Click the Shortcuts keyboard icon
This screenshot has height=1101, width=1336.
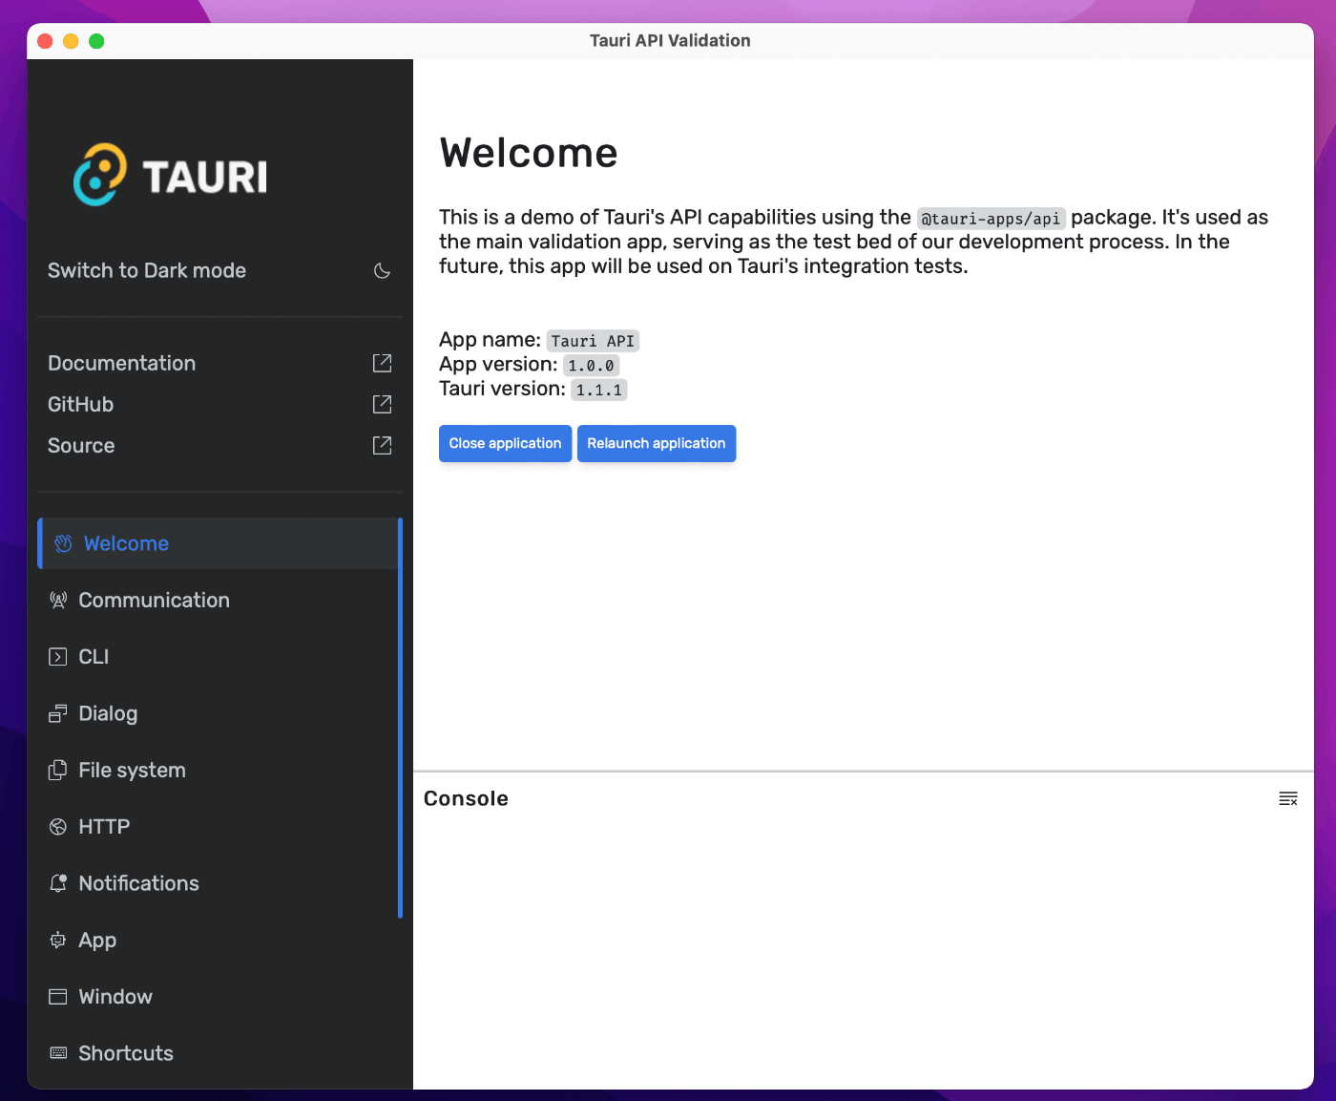click(x=58, y=1053)
